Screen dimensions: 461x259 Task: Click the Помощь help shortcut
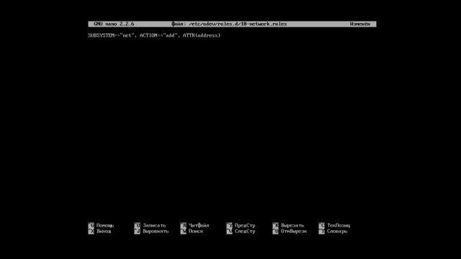tap(101, 225)
